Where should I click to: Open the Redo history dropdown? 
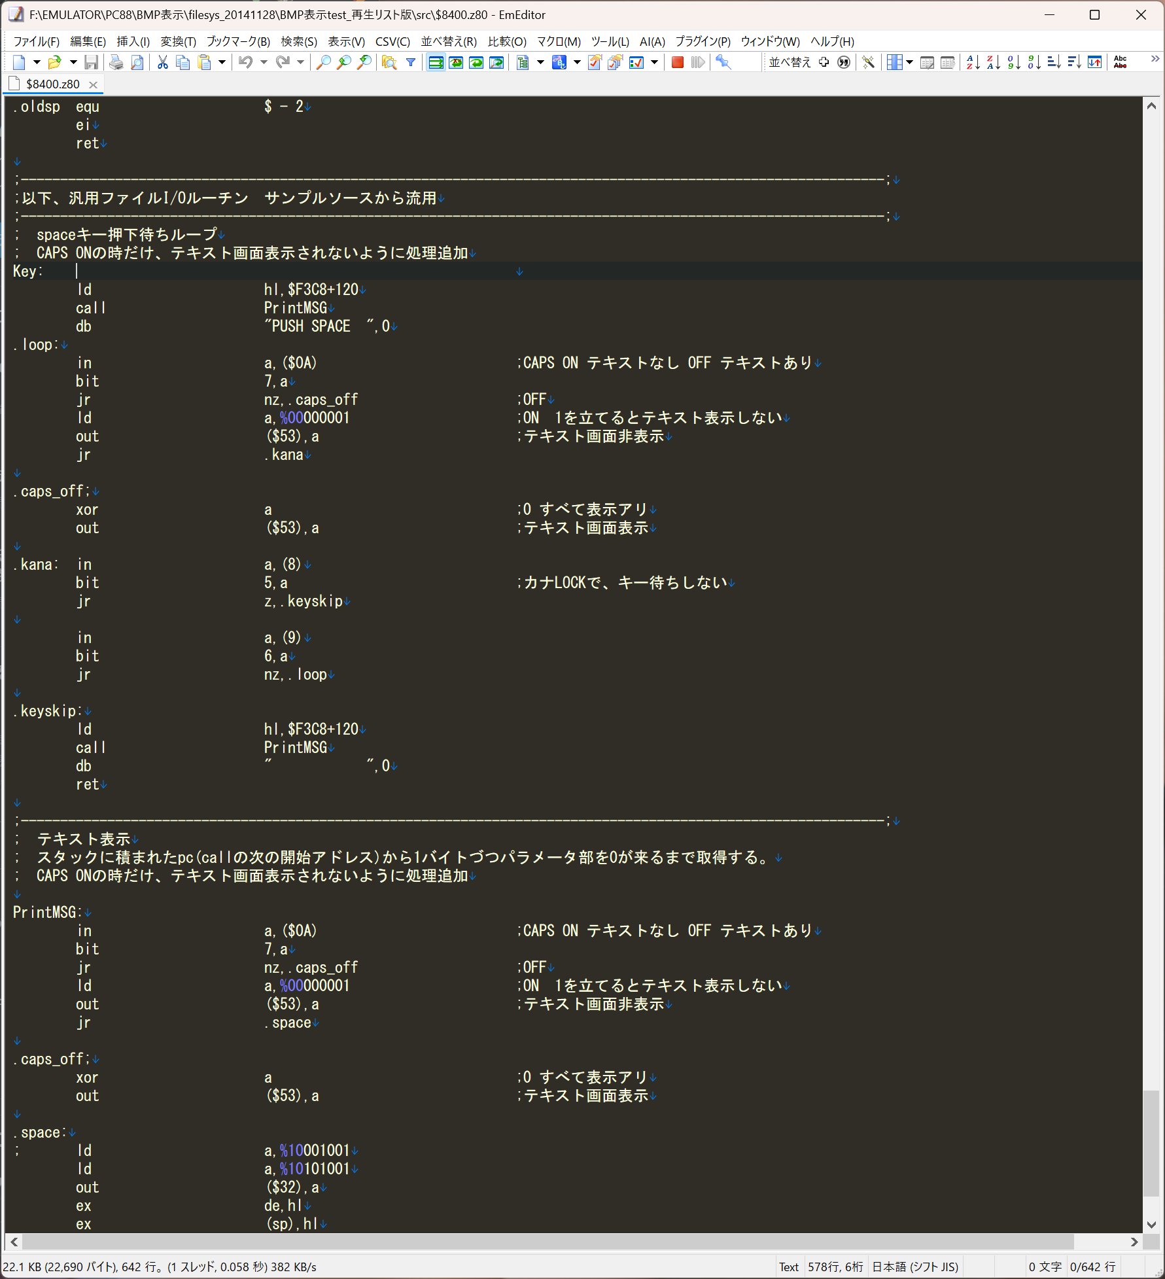tap(300, 62)
